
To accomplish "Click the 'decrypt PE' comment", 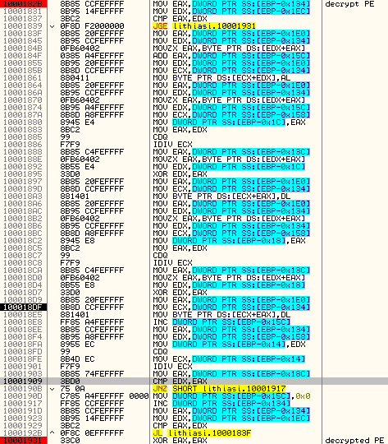I will tap(349, 4).
